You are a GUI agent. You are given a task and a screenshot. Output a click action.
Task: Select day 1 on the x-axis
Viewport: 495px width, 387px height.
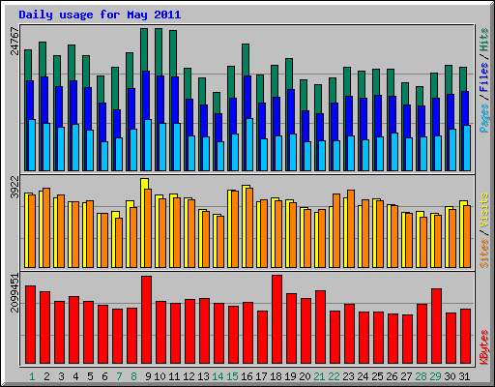pos(32,376)
